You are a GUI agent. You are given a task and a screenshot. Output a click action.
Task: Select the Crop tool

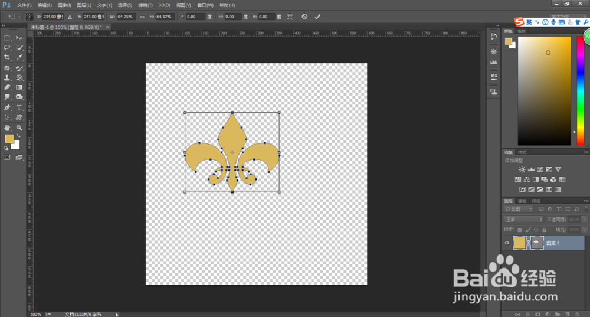point(7,57)
